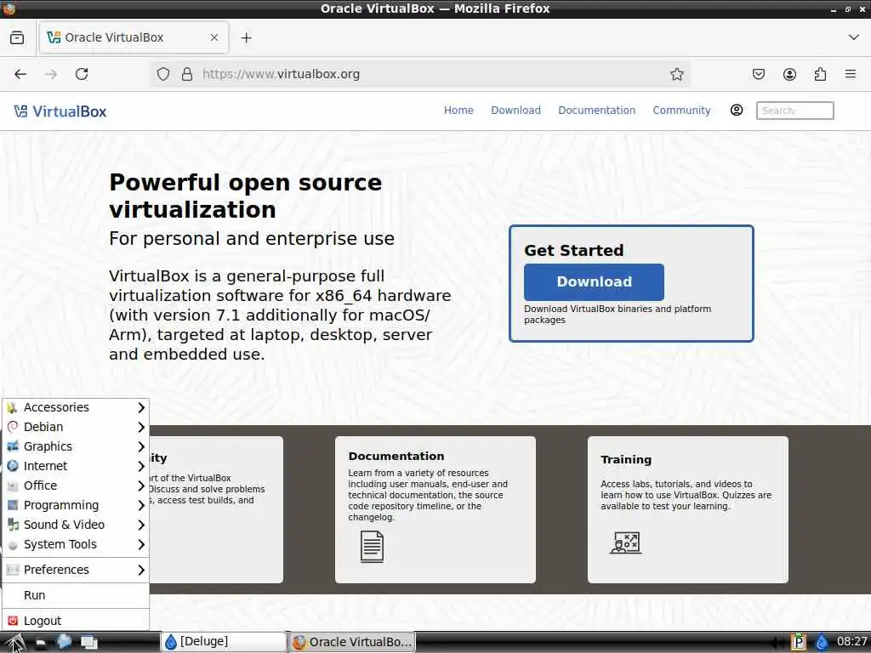Open the tracking protection shield icon
The image size is (871, 653).
coord(163,74)
